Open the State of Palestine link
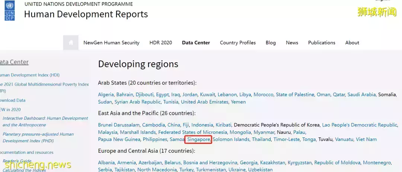The height and width of the screenshot is (172, 402). (295, 95)
